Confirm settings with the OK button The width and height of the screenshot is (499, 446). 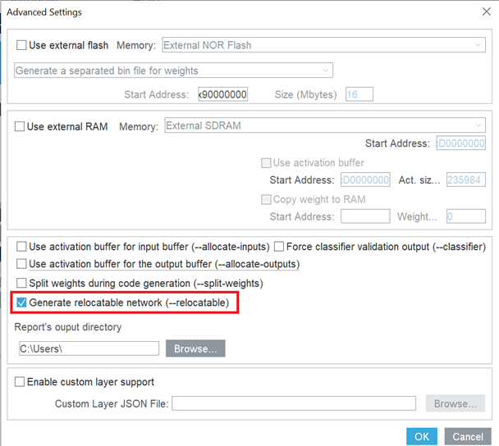pos(422,436)
